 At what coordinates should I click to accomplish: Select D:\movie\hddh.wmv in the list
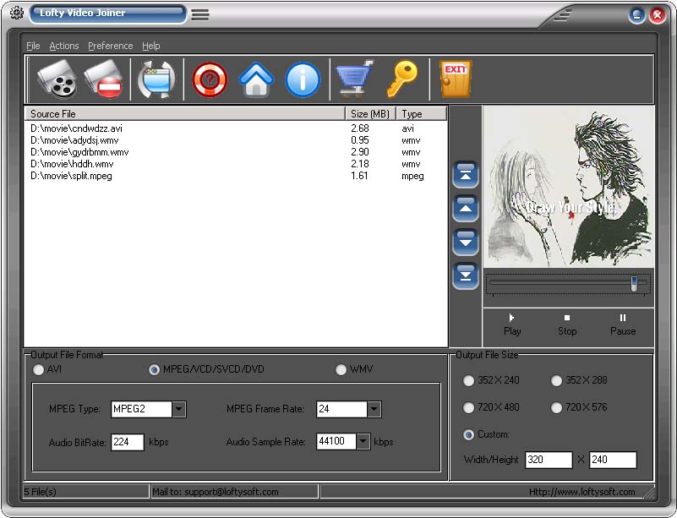tap(72, 164)
